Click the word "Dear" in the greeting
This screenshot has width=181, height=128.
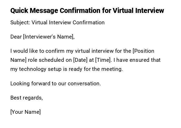pos(16,37)
